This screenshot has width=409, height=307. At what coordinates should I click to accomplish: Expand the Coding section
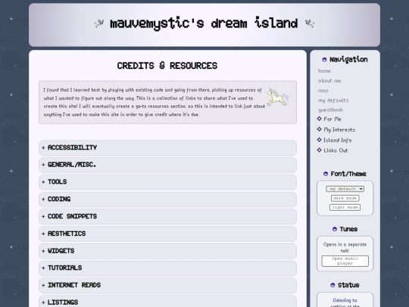point(167,199)
